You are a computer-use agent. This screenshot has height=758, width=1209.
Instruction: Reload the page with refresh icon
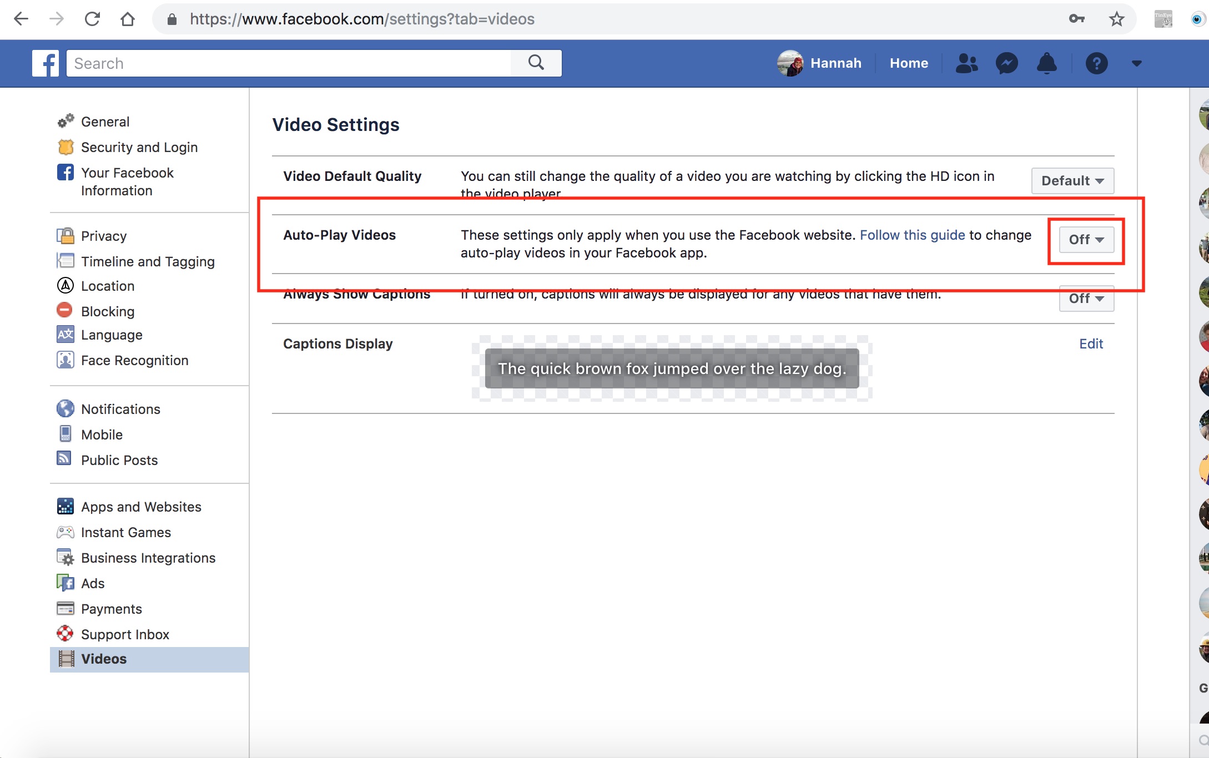click(92, 19)
